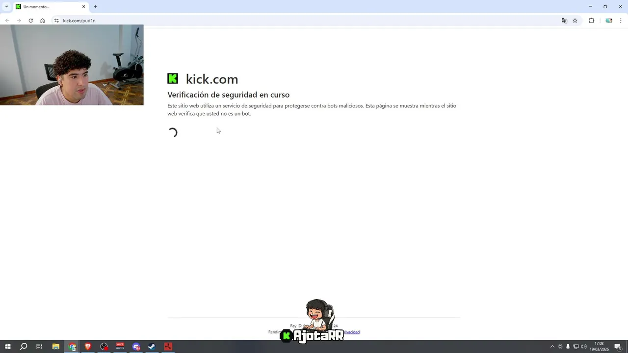Show hidden system tray icons
Viewport: 628px width, 353px height.
[552, 347]
